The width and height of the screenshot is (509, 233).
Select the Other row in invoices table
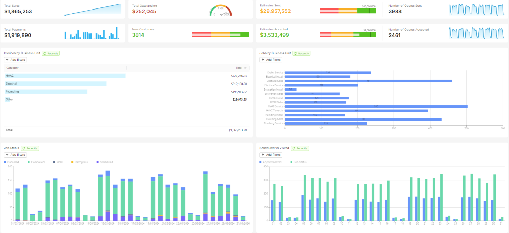[x=127, y=99]
